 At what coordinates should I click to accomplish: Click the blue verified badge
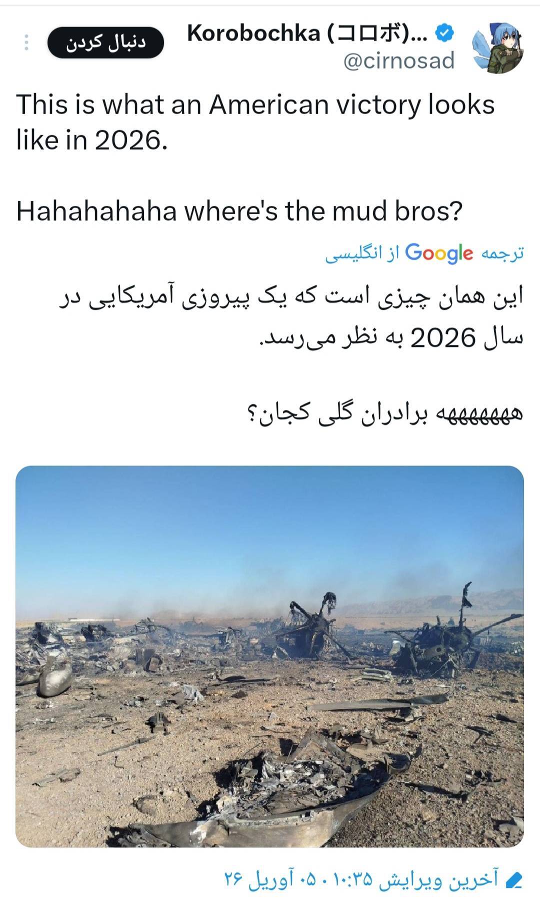coord(444,34)
